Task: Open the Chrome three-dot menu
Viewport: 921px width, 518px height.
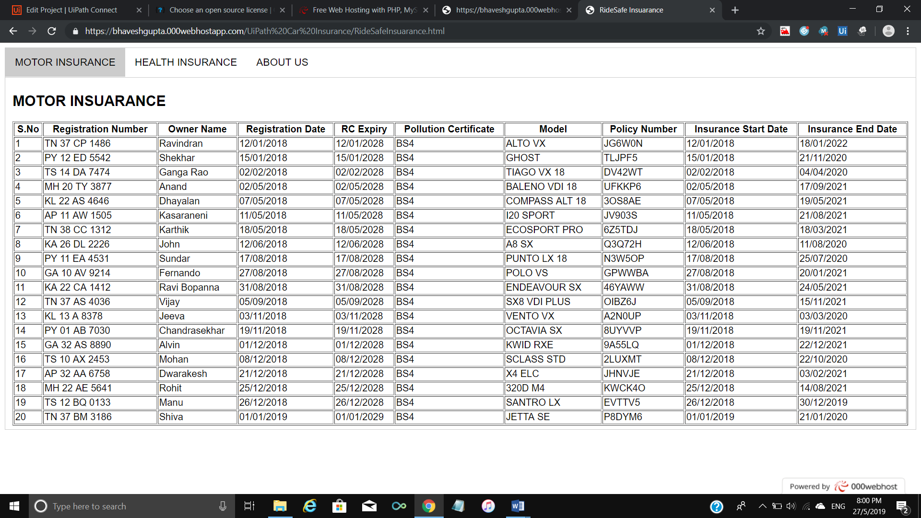Action: [x=908, y=31]
